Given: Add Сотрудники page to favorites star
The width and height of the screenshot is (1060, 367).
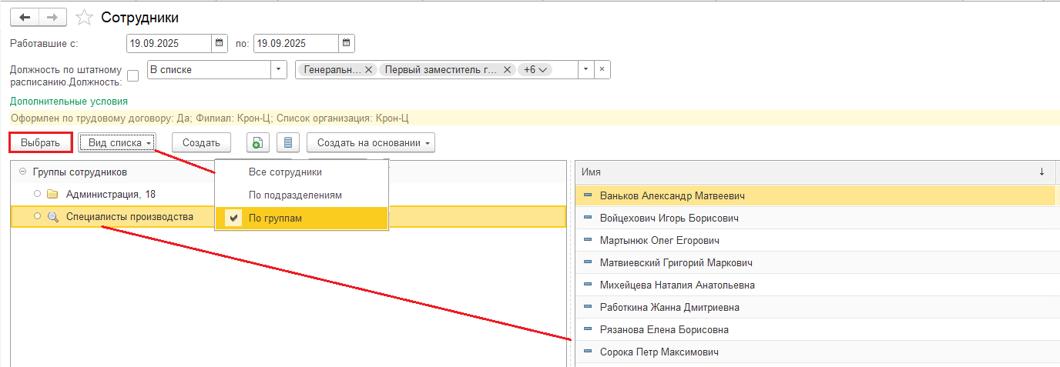Looking at the screenshot, I should click(x=85, y=17).
